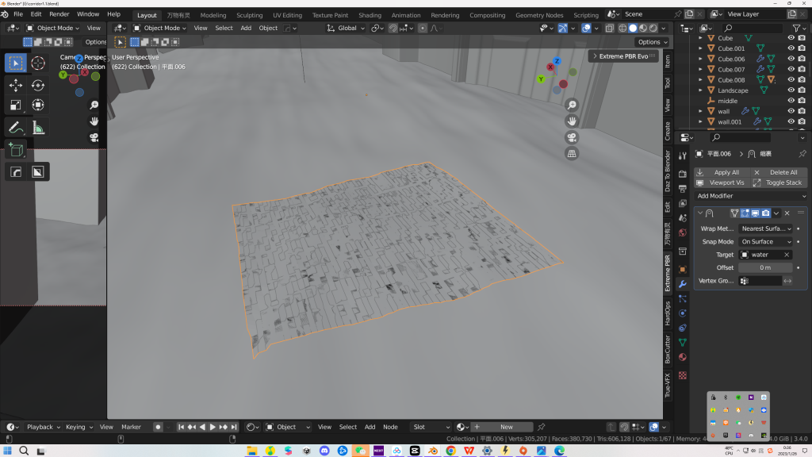The width and height of the screenshot is (812, 457).
Task: Open Output properties tab icon
Action: pyautogui.click(x=683, y=188)
